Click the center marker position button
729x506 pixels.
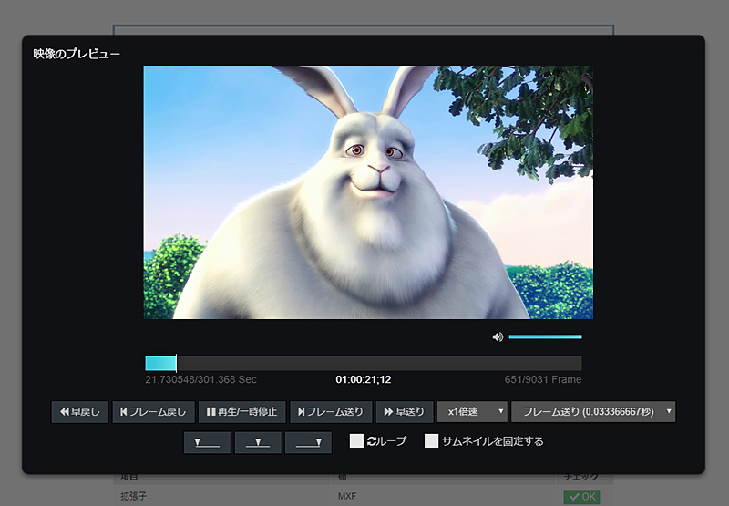click(x=258, y=442)
